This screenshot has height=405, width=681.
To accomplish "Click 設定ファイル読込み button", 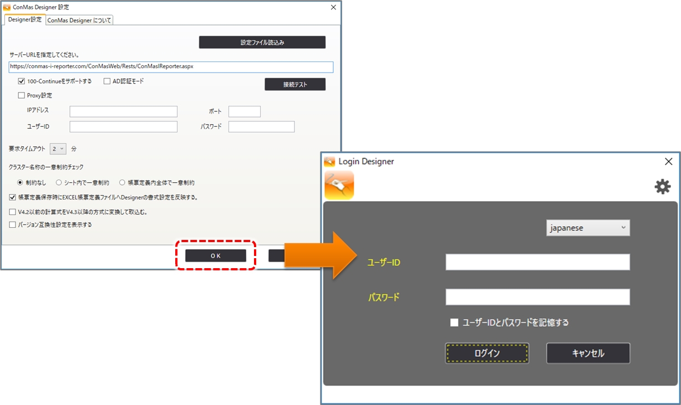I will point(262,43).
